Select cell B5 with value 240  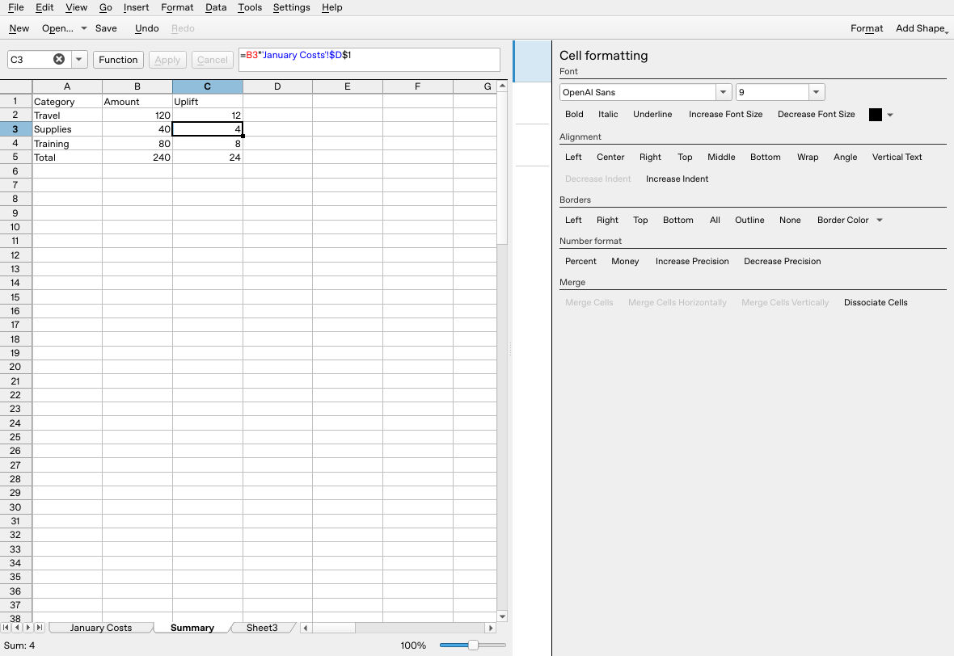point(137,157)
